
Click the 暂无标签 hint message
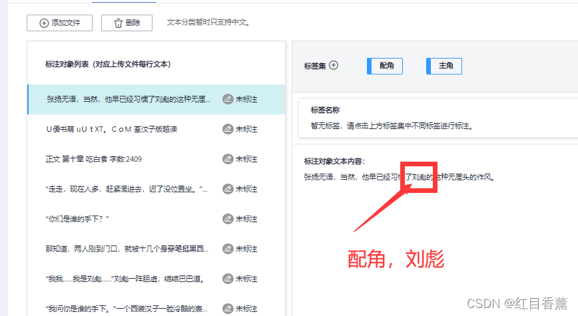point(392,126)
